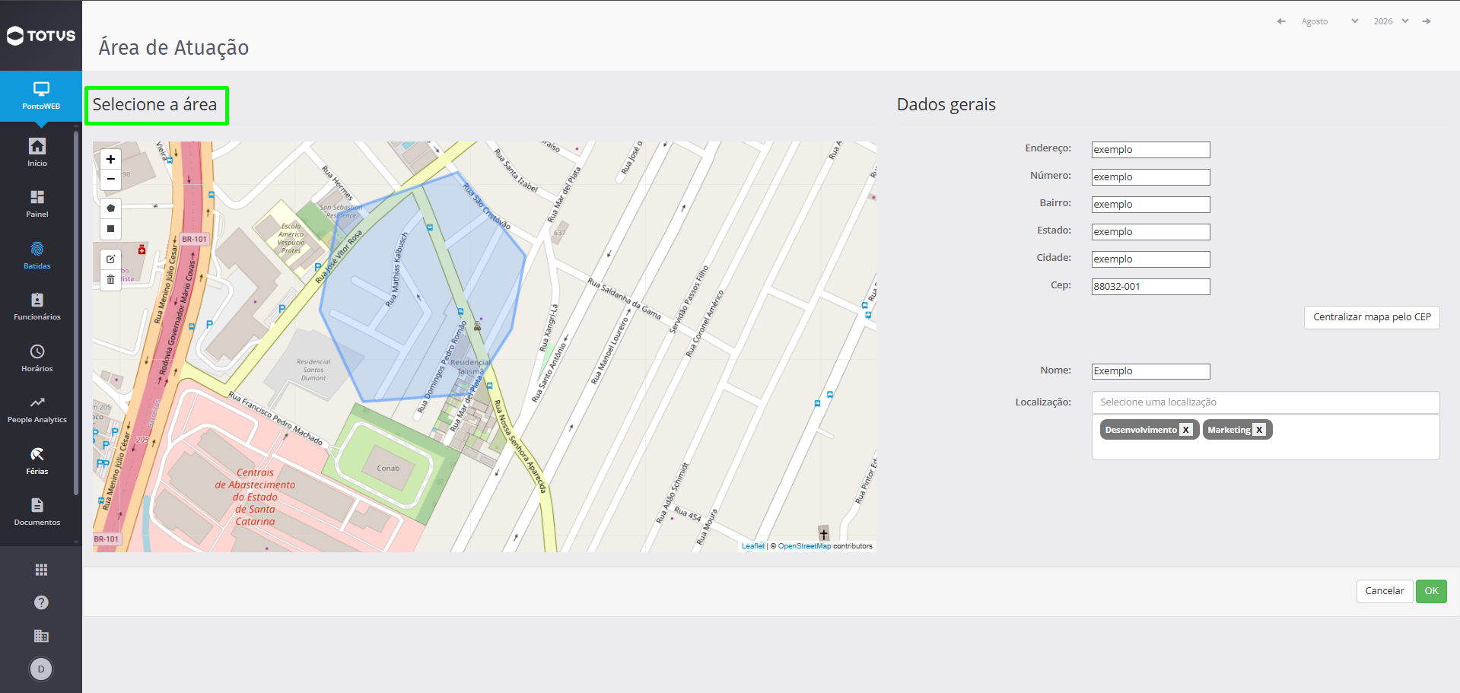Open Documentos section
The image size is (1460, 693).
pos(37,512)
